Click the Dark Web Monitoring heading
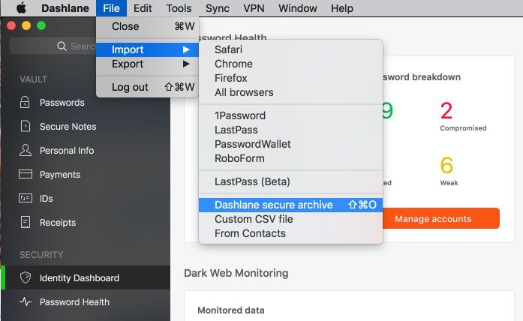The height and width of the screenshot is (321, 523). [x=236, y=273]
